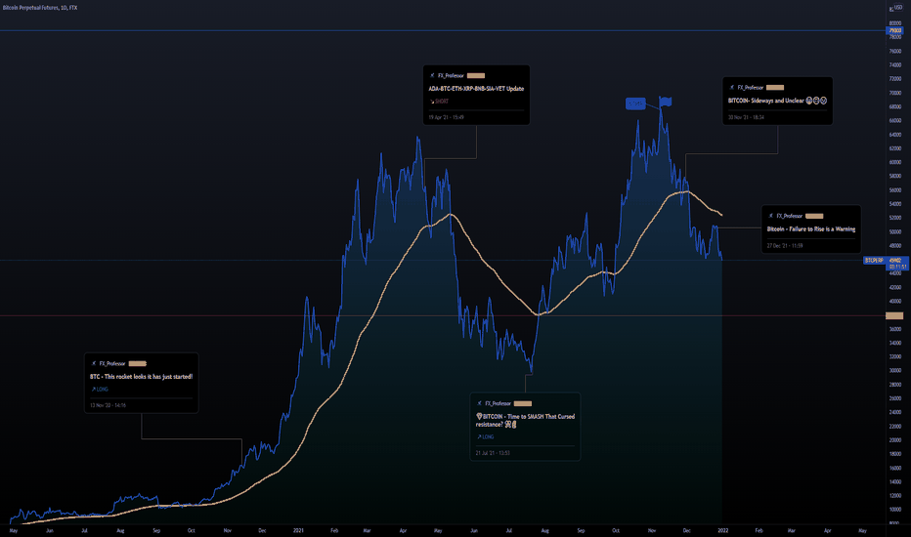The width and height of the screenshot is (911, 537).
Task: Click the '60000' price axis label
Action: tap(894, 162)
